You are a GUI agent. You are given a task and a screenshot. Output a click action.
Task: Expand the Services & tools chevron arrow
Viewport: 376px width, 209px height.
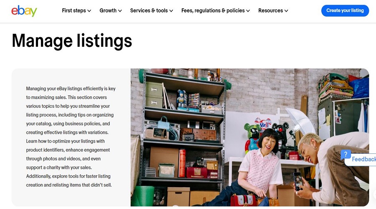click(171, 11)
